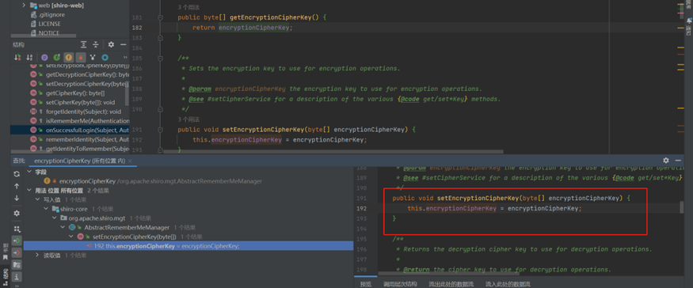The height and width of the screenshot is (288, 693).
Task: Rerun the find usages search
Action: pos(17,174)
